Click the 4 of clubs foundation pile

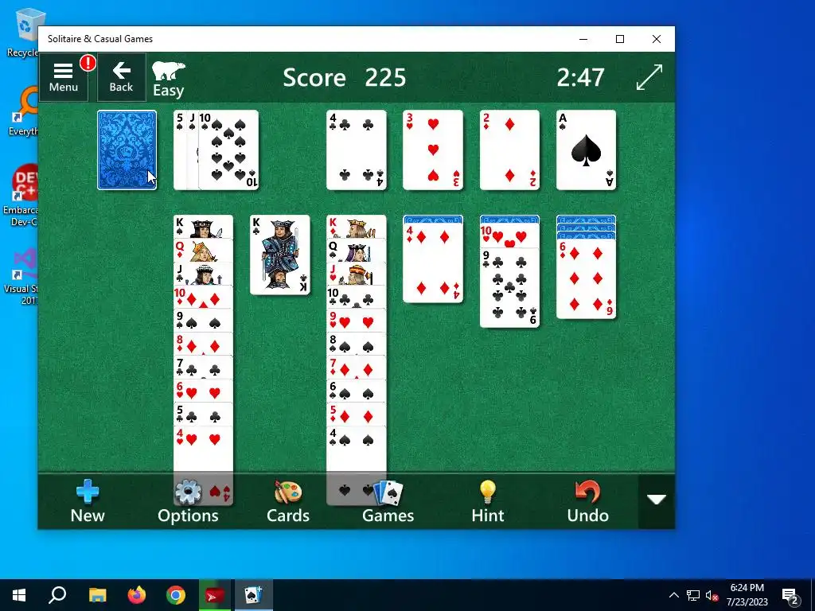click(x=356, y=150)
